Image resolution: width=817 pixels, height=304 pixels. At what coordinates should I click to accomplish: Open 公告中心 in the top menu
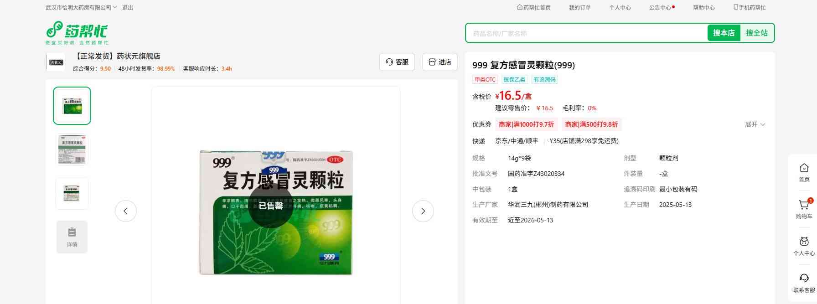tap(660, 8)
